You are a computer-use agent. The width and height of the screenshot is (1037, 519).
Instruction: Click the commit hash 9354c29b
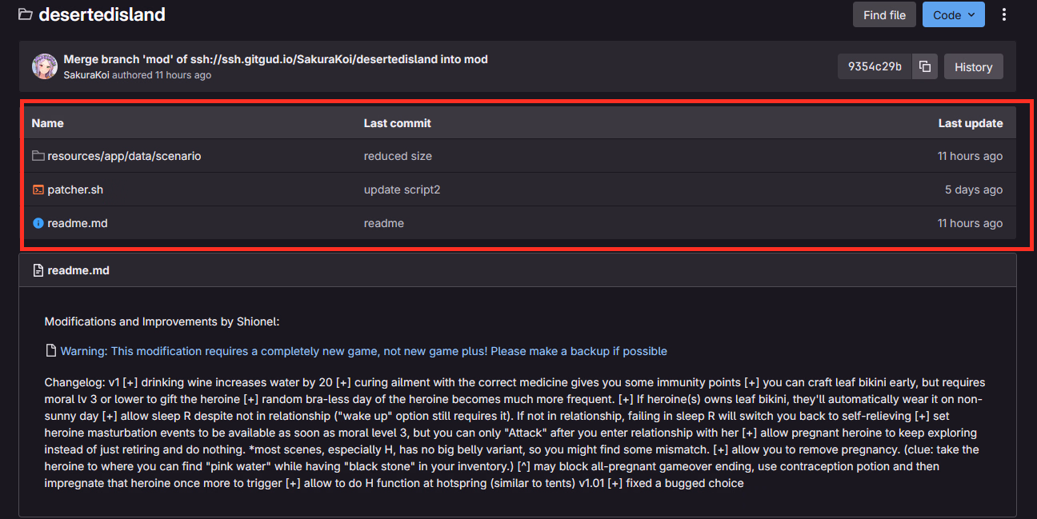(x=875, y=66)
